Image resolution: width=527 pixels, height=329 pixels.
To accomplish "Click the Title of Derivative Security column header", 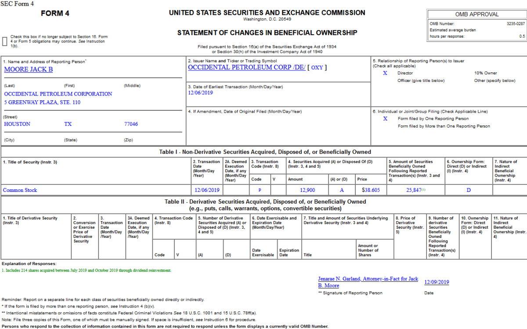I will [x=30, y=220].
